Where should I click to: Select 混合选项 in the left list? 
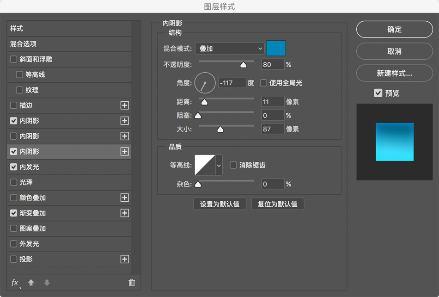(x=69, y=44)
